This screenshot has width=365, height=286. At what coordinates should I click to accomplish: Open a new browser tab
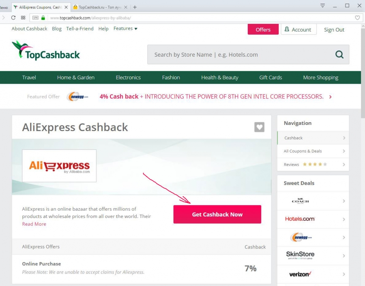point(135,7)
